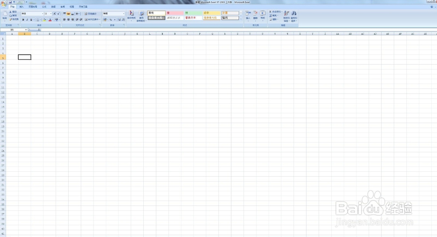Align cell text to the left
The height and width of the screenshot is (237, 437).
click(x=64, y=20)
